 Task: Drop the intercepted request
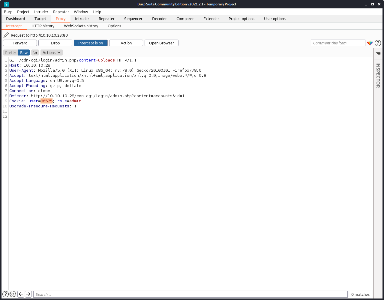55,43
